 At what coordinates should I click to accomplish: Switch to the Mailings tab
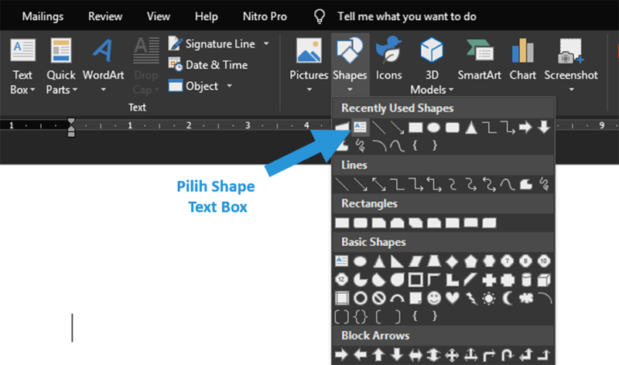coord(43,16)
